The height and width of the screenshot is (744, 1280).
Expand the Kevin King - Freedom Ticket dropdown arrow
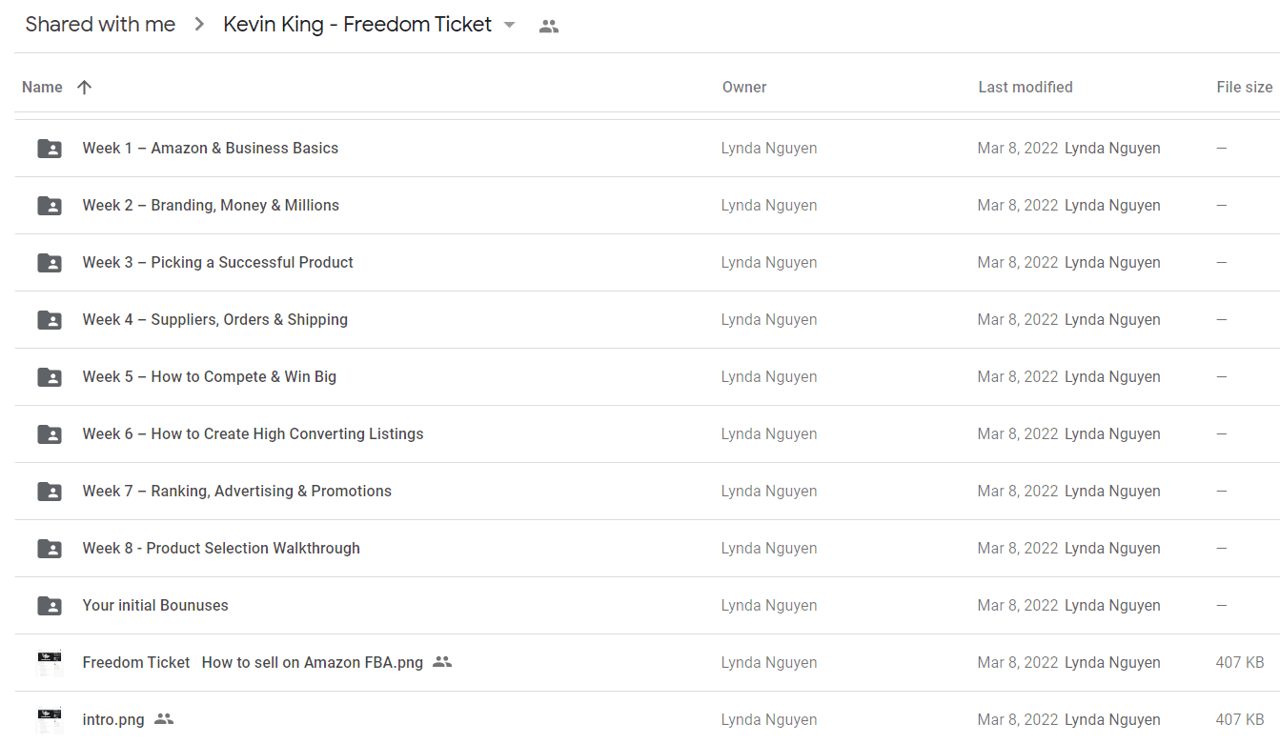pyautogui.click(x=510, y=26)
